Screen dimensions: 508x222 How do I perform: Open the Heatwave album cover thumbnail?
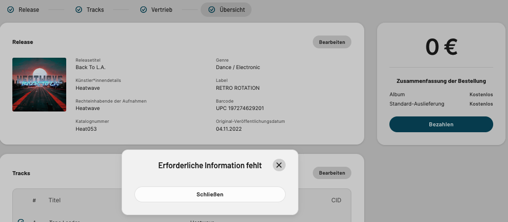[x=40, y=84]
